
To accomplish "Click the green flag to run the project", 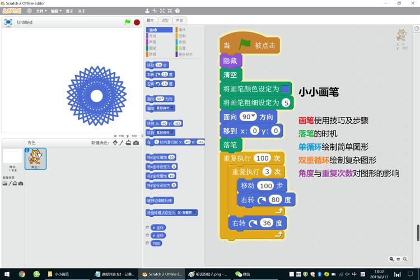I will click(x=128, y=22).
